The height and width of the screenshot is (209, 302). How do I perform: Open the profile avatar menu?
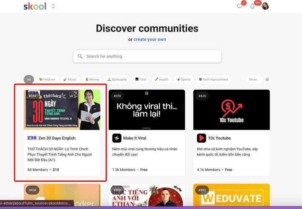(x=265, y=6)
